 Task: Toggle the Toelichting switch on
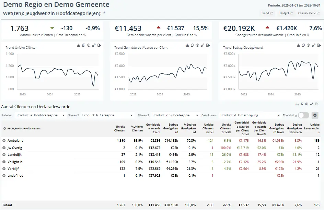[x=303, y=115]
